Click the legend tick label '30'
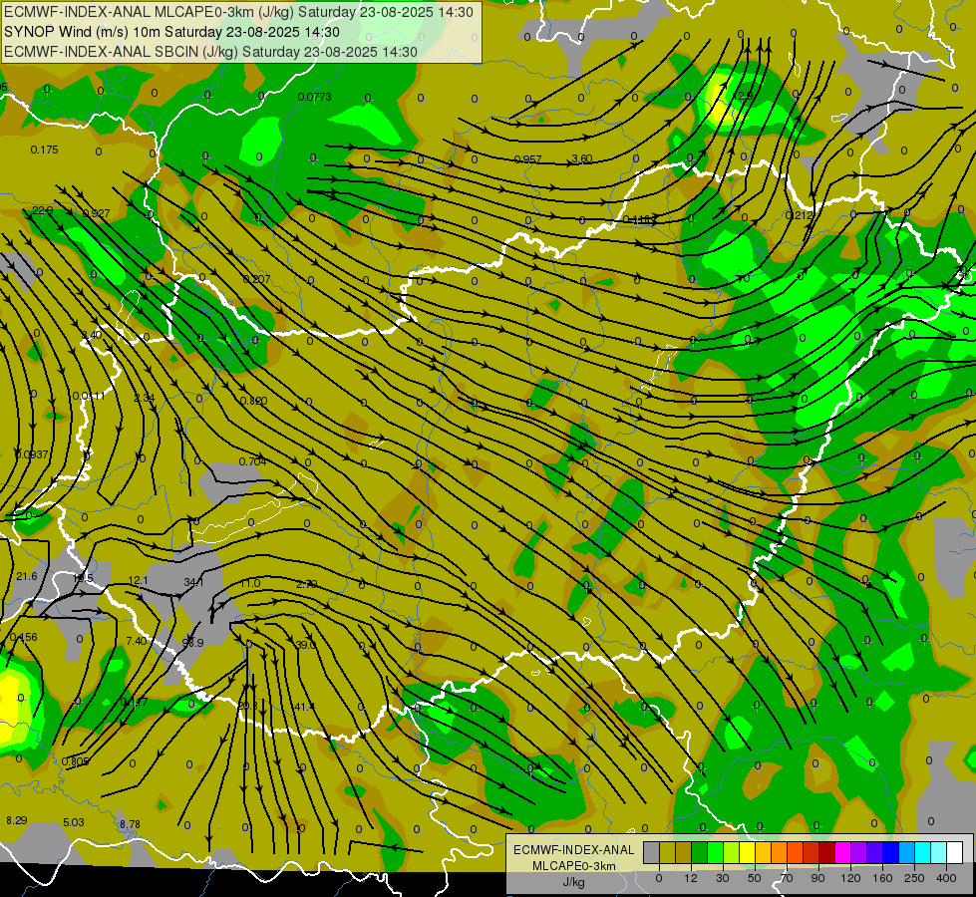976x897 pixels. [x=722, y=878]
